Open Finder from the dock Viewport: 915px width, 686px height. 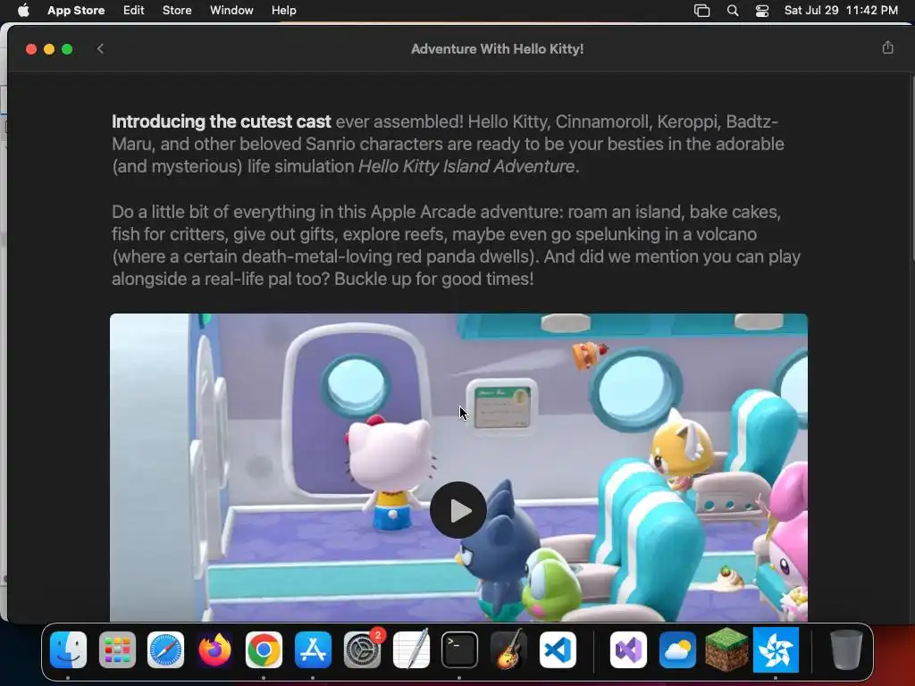pos(68,650)
